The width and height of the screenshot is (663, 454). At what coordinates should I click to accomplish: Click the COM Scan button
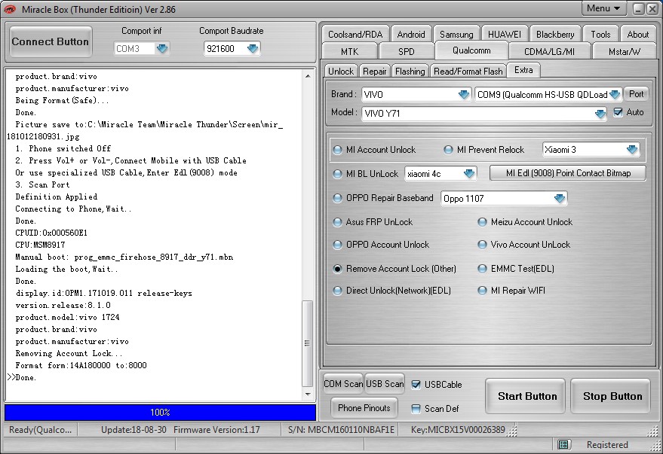343,383
